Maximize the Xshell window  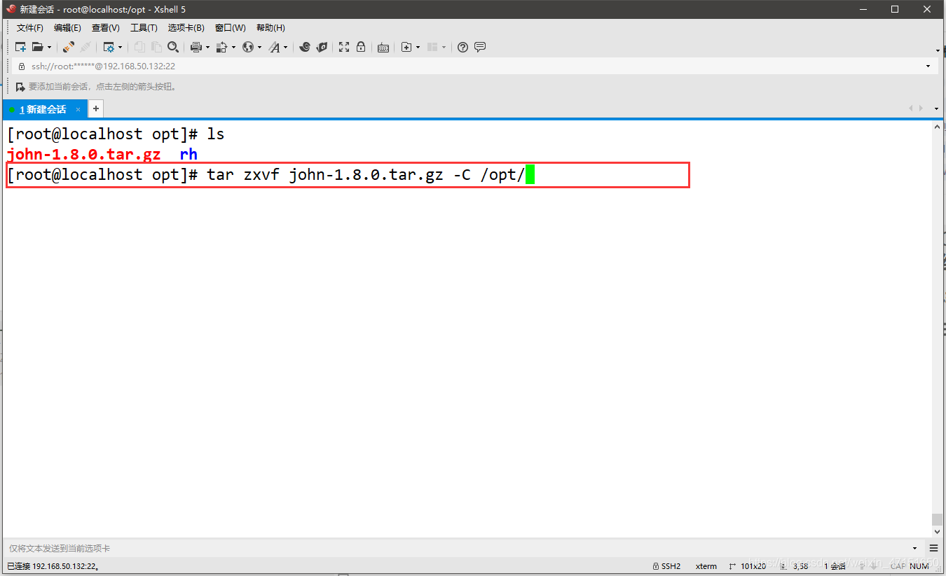coord(895,9)
